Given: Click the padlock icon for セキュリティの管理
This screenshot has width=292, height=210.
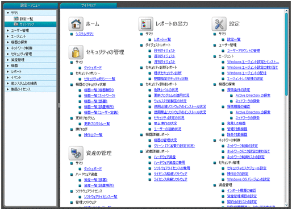Looking at the screenshot, I should (x=76, y=52).
